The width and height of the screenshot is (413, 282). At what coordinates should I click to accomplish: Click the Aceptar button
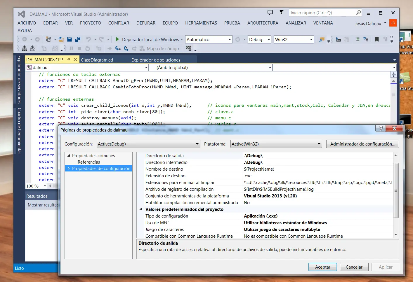[x=322, y=267]
